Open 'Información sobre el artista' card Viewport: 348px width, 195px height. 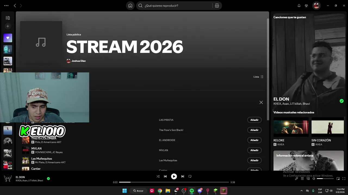coord(309,161)
